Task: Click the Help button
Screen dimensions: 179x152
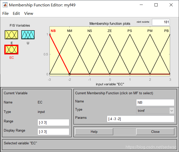Action: pos(94,132)
